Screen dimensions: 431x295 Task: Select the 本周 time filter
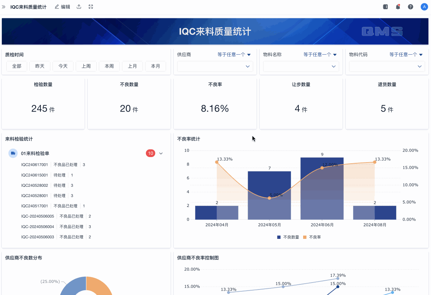[x=109, y=66]
